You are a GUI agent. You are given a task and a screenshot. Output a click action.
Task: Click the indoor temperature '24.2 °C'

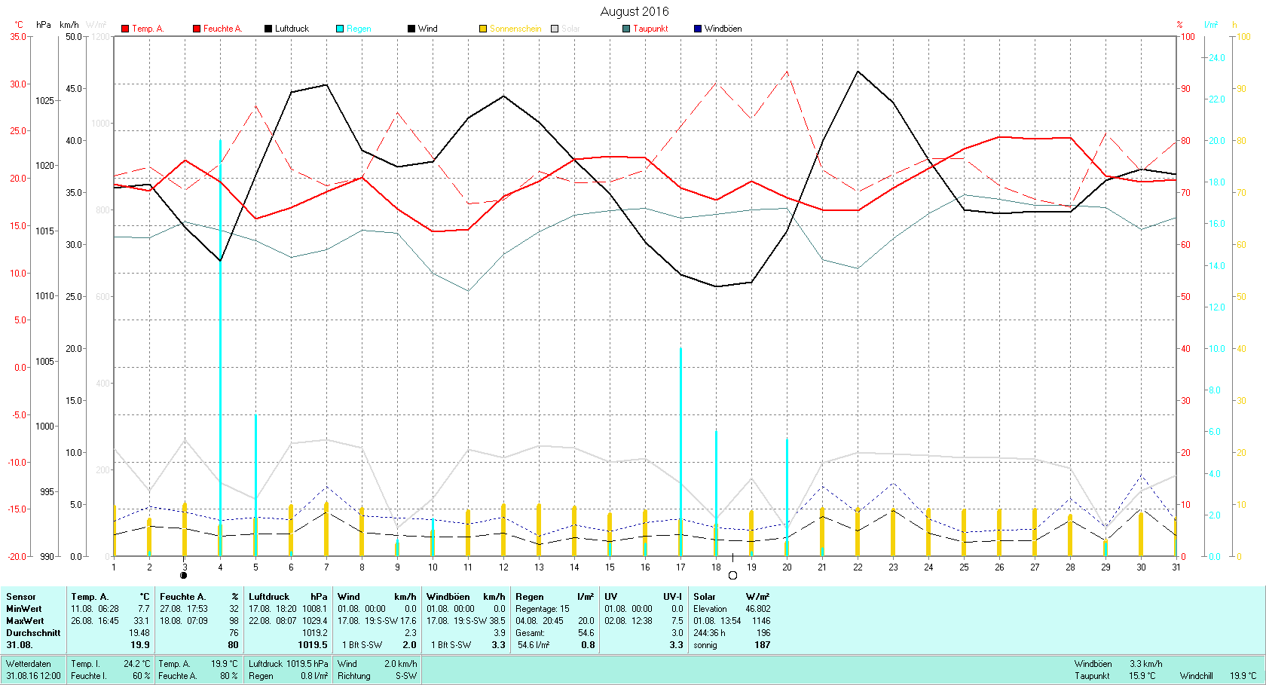click(136, 664)
